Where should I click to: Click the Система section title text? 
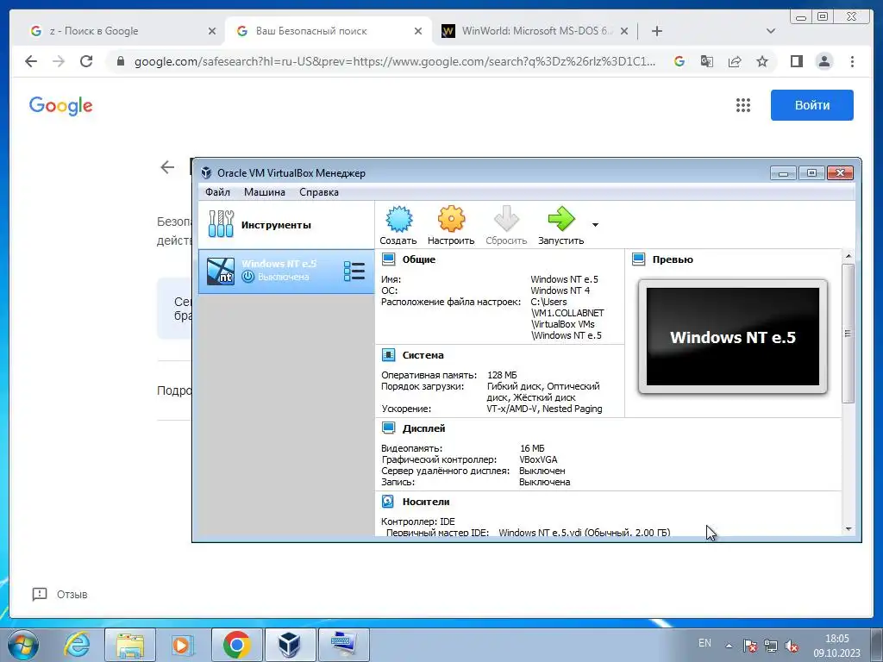pyautogui.click(x=423, y=355)
